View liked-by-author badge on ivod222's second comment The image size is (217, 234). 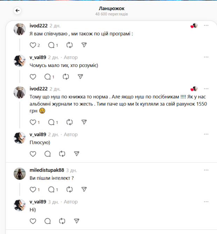pos(194,89)
